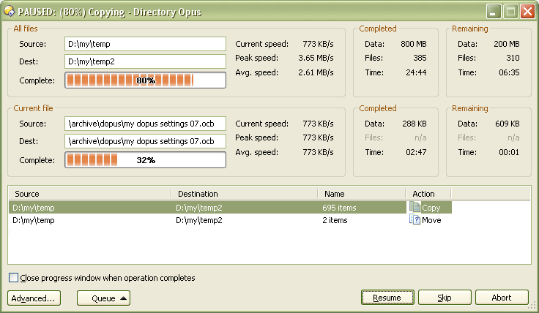539x313 pixels.
Task: Click the All files 80% progress bar
Action: point(145,80)
